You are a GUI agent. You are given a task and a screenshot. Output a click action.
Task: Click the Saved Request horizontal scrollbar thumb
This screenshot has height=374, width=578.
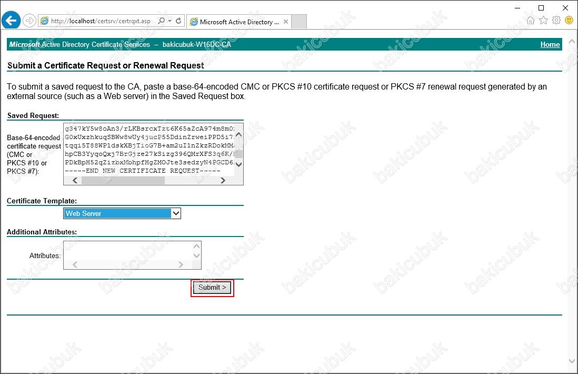(123, 180)
